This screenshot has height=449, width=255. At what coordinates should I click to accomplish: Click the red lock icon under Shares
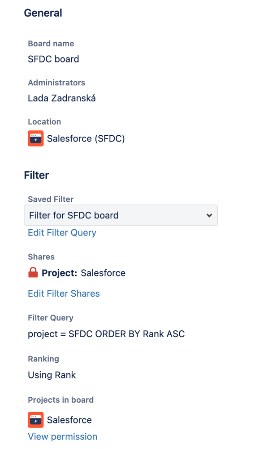point(33,273)
